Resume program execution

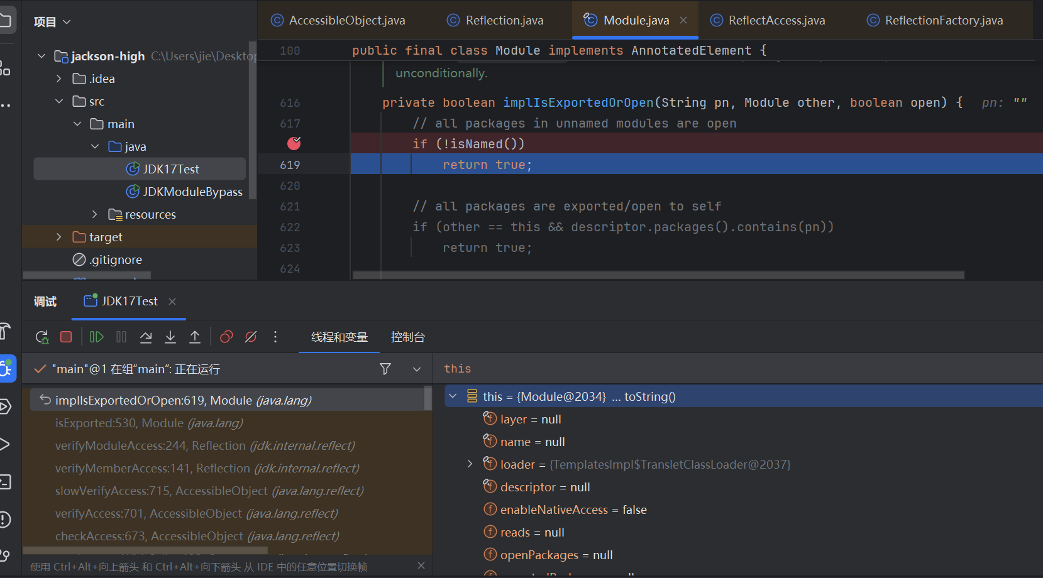click(97, 337)
